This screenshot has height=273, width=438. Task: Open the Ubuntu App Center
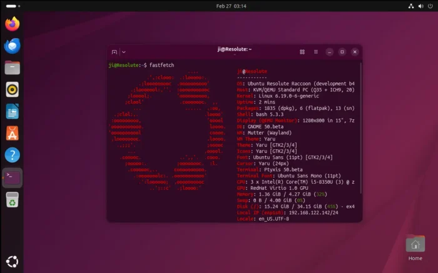coord(13,133)
